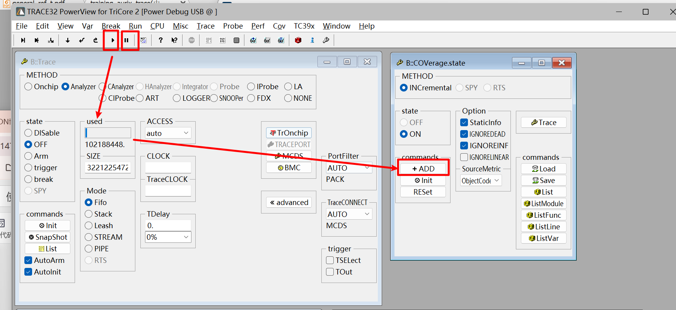Click the Step Over toolbar icon
This screenshot has width=676, height=310.
[x=37, y=40]
